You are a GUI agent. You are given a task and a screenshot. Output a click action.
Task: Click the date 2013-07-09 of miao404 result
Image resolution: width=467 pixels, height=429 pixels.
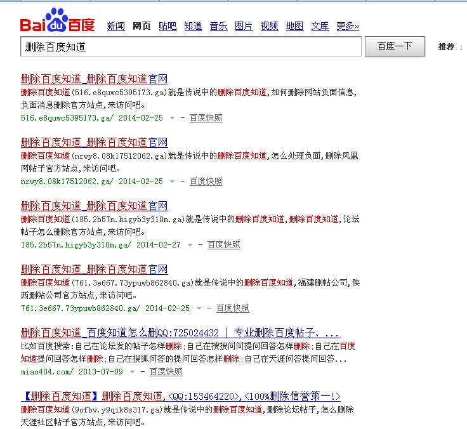[101, 372]
